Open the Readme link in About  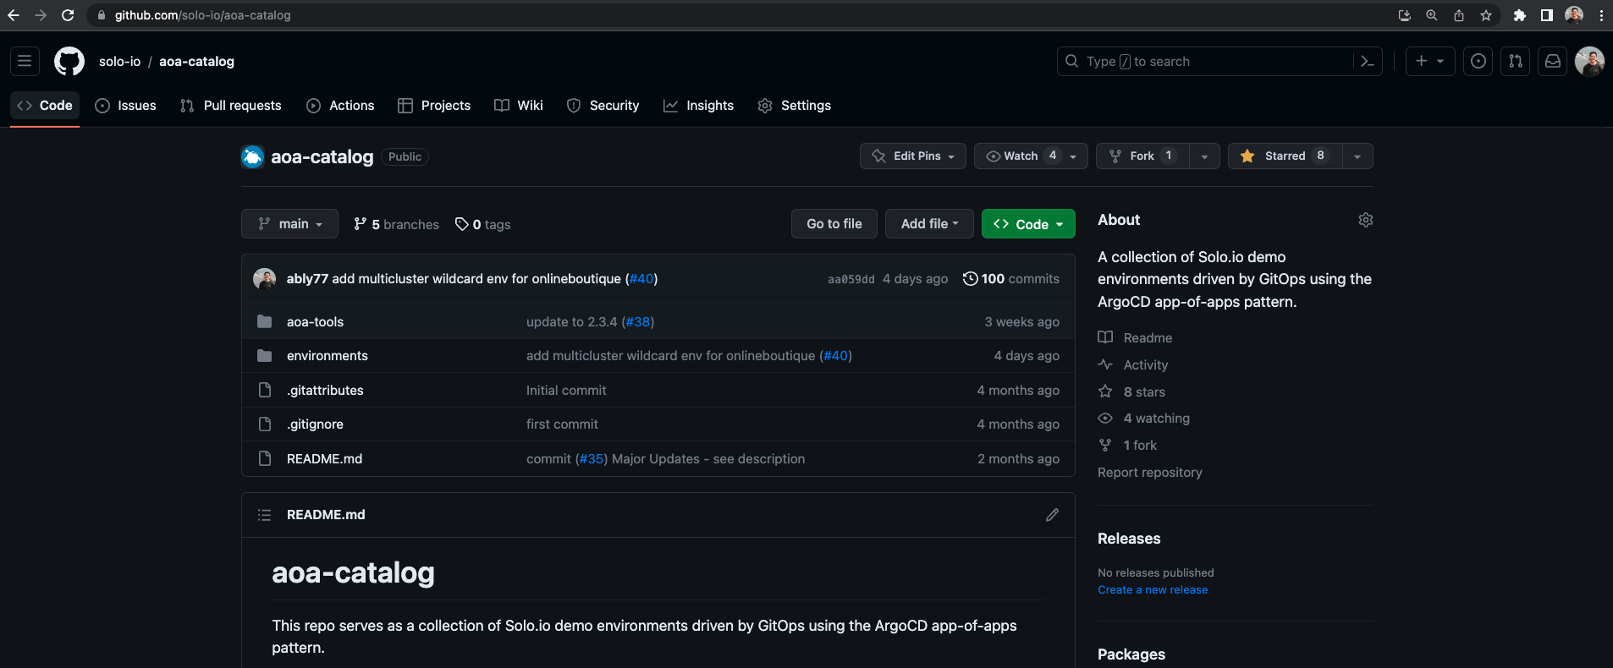(x=1136, y=337)
